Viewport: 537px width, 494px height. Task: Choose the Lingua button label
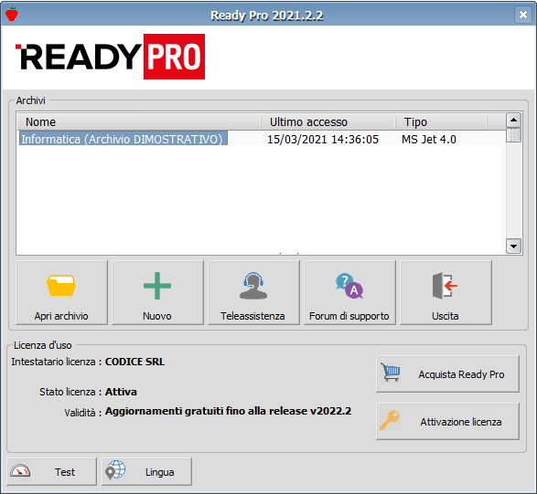point(159,472)
